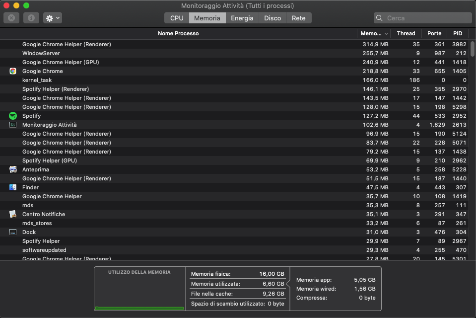This screenshot has width=476, height=318.
Task: Click the Monitoraggio Attività row icon
Action: click(13, 125)
